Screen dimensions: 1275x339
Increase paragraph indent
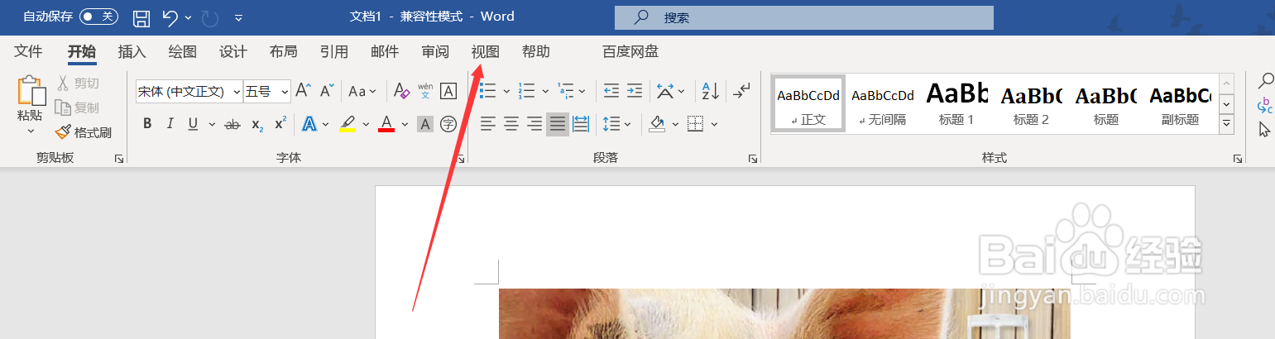(635, 91)
